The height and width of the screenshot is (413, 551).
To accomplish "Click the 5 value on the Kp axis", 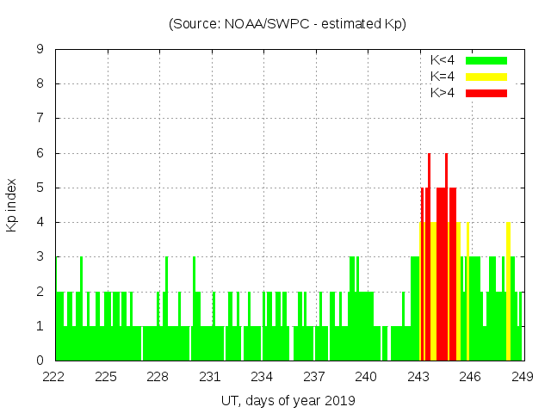I will [x=40, y=188].
